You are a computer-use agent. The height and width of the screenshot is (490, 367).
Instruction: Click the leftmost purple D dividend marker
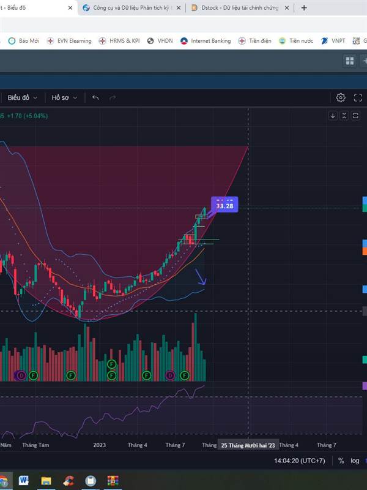coord(21,375)
